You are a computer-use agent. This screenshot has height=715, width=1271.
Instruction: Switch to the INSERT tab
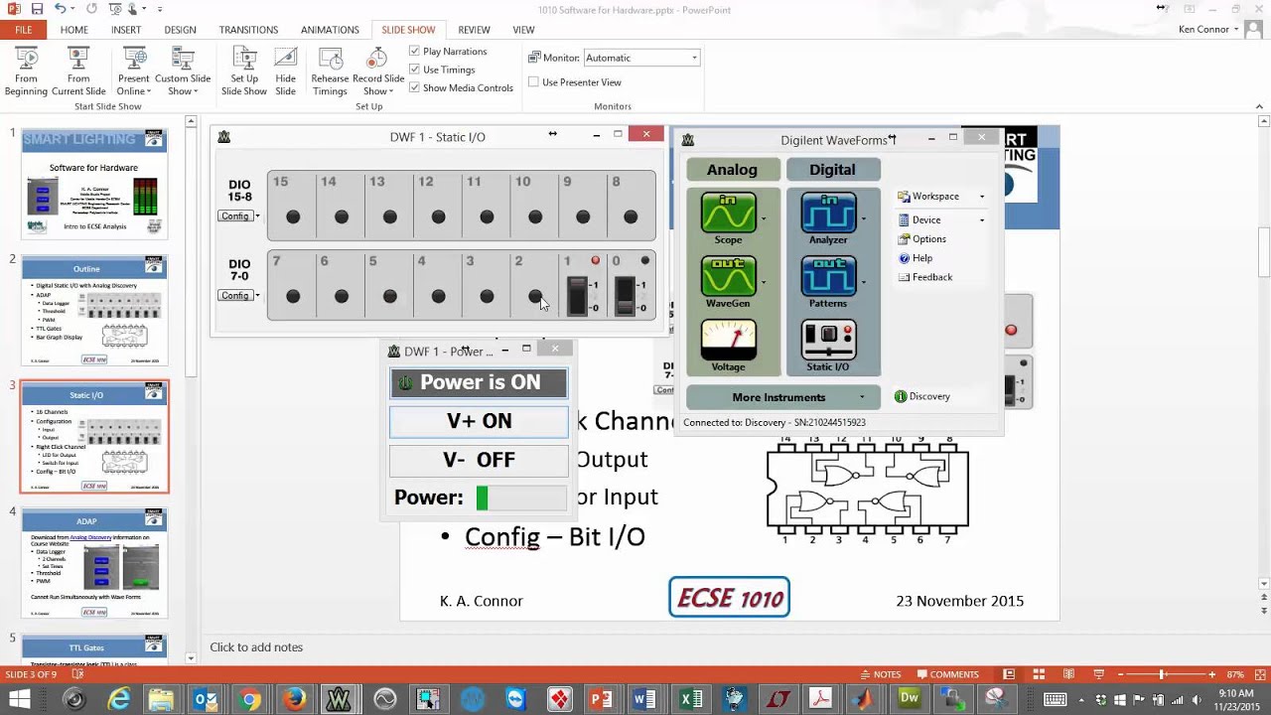[126, 30]
